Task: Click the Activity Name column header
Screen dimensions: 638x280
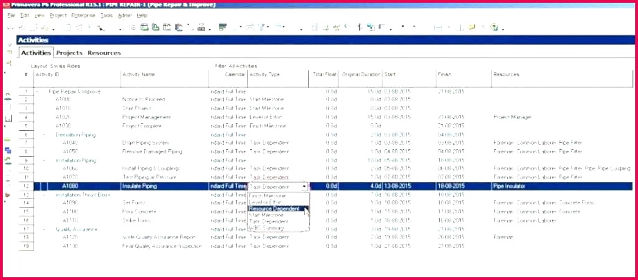Action: tap(139, 74)
